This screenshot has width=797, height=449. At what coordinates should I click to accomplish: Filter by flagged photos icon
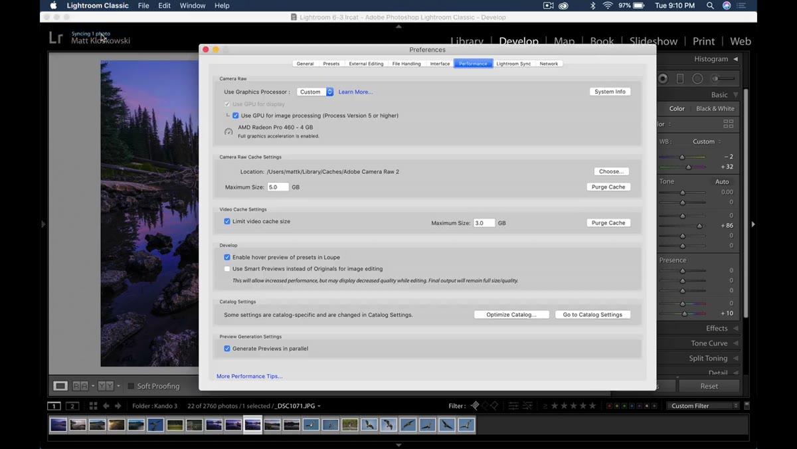pyautogui.click(x=475, y=406)
